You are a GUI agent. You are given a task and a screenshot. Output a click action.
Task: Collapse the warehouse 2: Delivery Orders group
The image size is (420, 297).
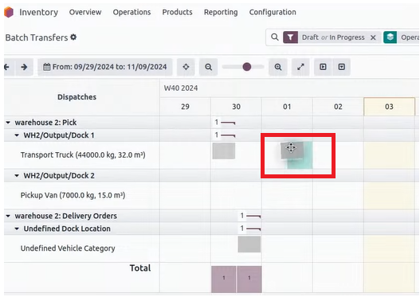8,216
